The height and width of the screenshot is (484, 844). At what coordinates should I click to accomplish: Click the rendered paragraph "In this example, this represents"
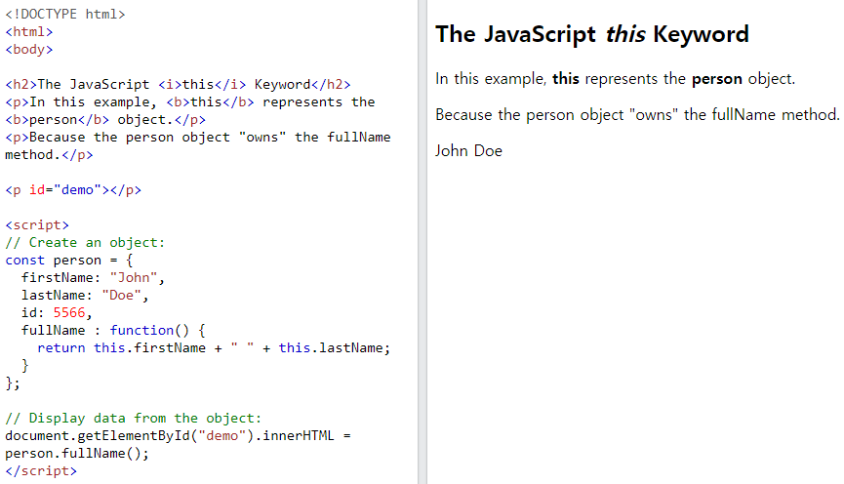coord(616,79)
